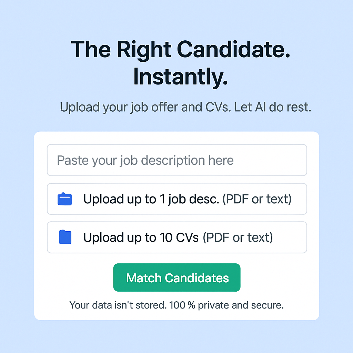353x353 pixels.
Task: Click the '10 CVs' label in the upload row
Action: [179, 238]
